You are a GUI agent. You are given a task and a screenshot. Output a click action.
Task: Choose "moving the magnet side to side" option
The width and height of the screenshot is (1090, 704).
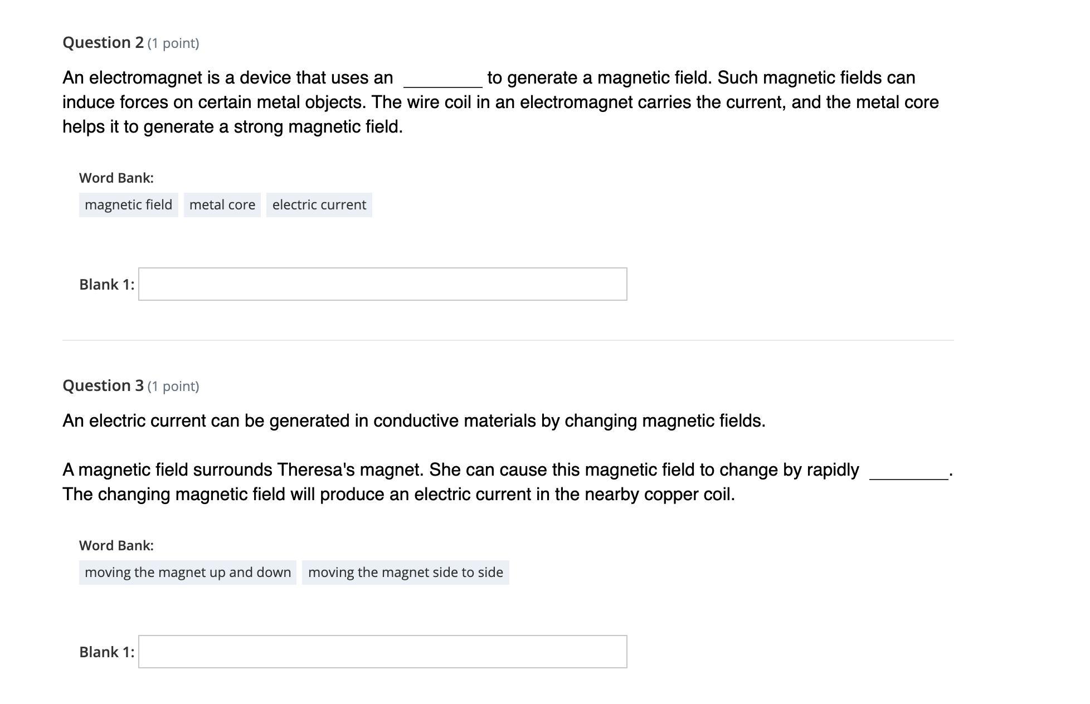point(405,573)
